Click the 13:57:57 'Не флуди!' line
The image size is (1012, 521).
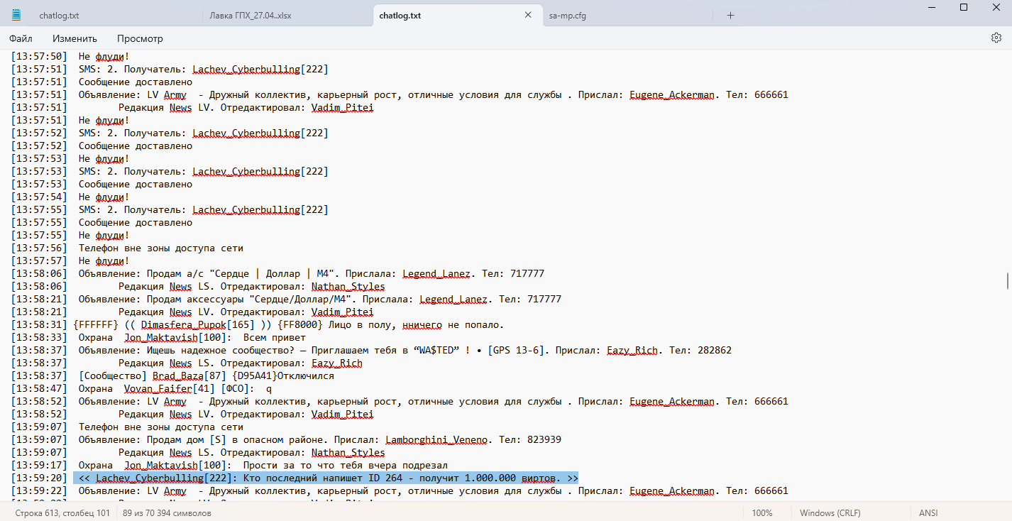point(70,261)
